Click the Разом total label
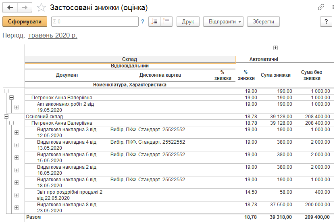335x222 pixels. tap(33, 217)
